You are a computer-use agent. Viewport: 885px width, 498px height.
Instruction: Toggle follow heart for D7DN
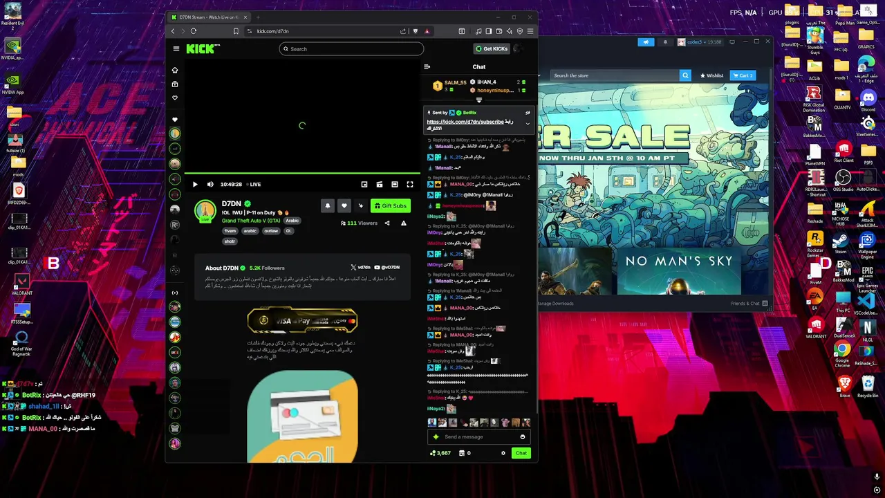[344, 205]
